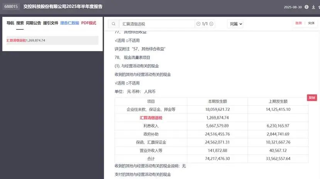The image size is (320, 179).
Task: Click cell value 2,844,741.69
Action: pyautogui.click(x=278, y=134)
